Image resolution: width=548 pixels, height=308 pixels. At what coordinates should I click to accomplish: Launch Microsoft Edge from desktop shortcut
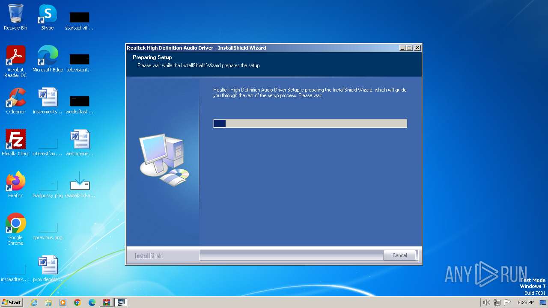[x=48, y=59]
